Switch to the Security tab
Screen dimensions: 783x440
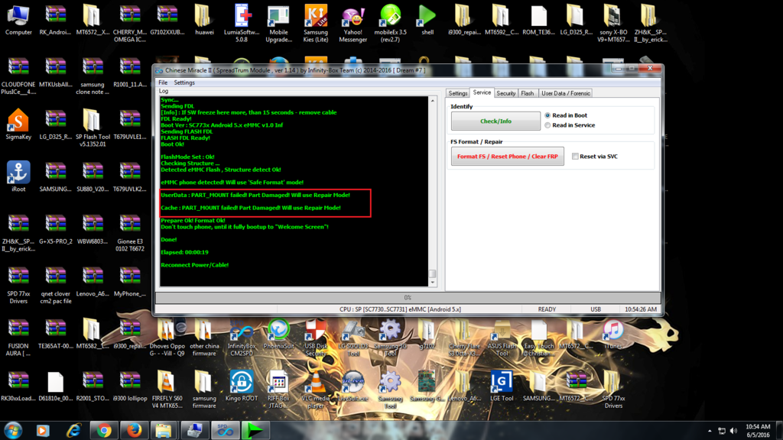(506, 93)
